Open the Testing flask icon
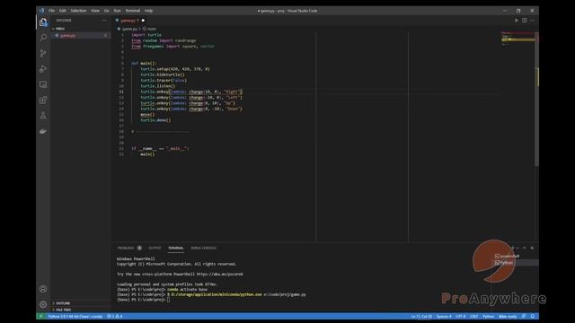The width and height of the screenshot is (575, 323). [x=43, y=116]
